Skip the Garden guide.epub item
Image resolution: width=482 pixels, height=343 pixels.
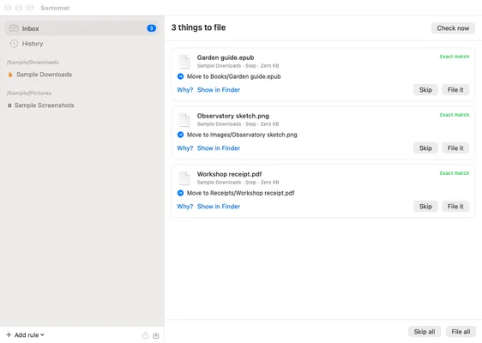[x=425, y=90]
